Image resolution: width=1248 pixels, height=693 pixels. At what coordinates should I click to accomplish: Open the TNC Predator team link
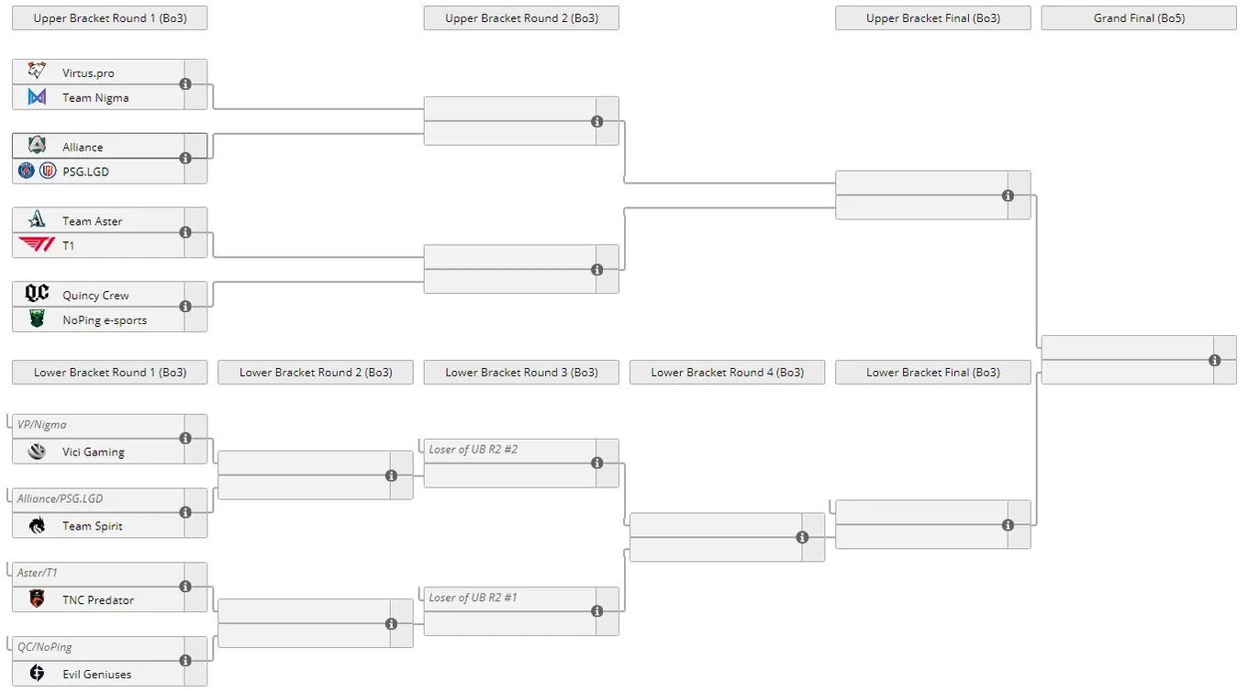(x=98, y=600)
